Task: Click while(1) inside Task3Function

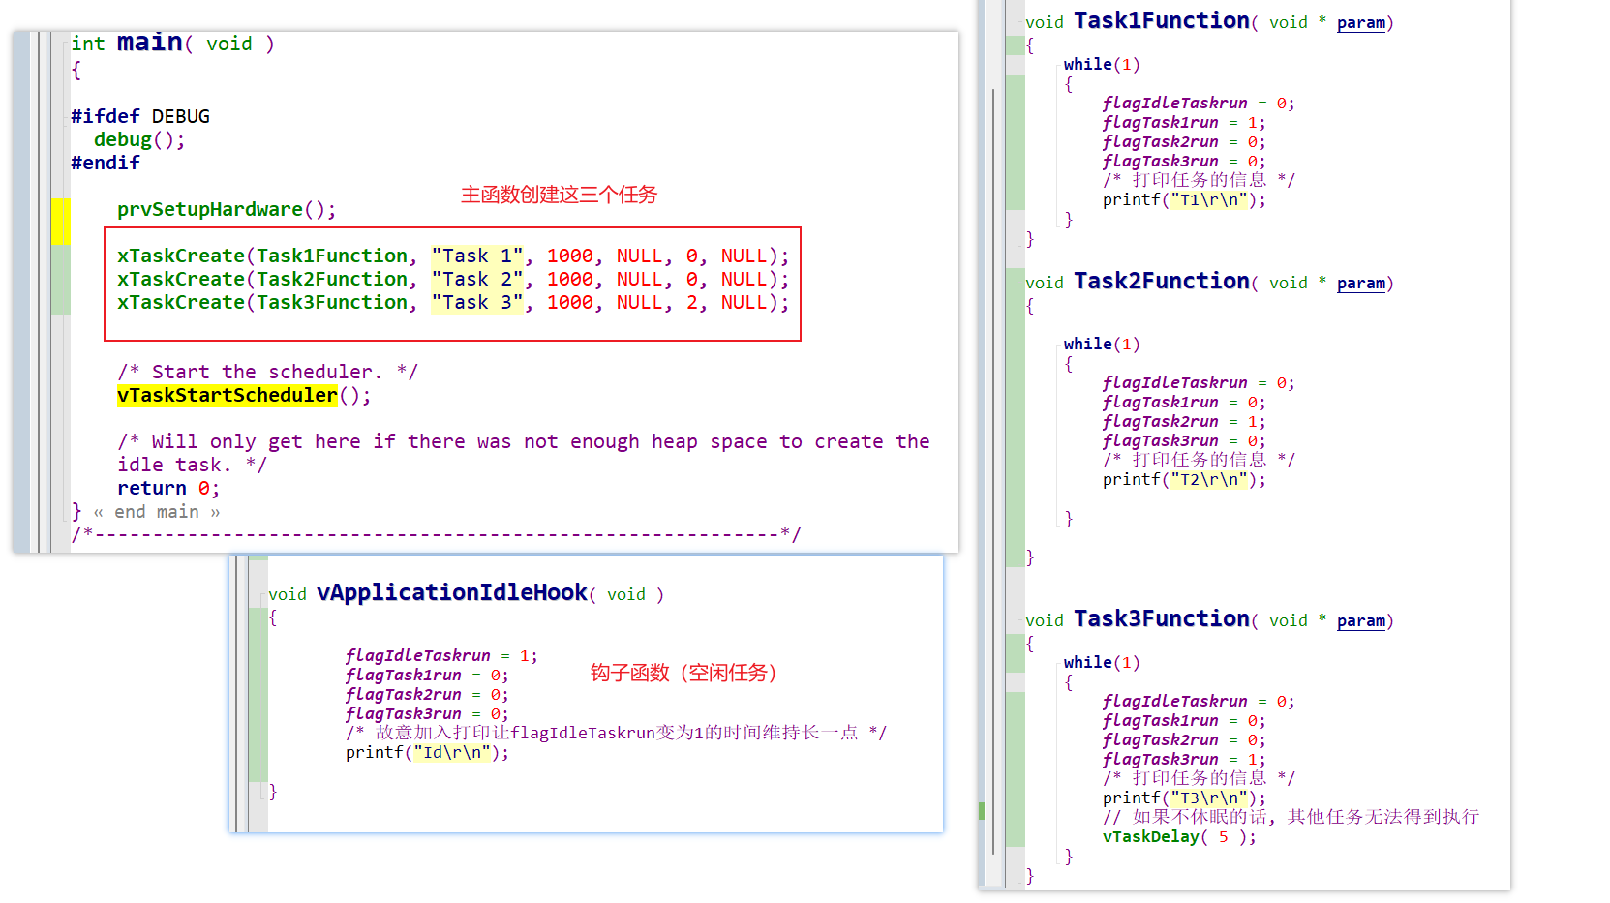Action: click(x=1102, y=662)
